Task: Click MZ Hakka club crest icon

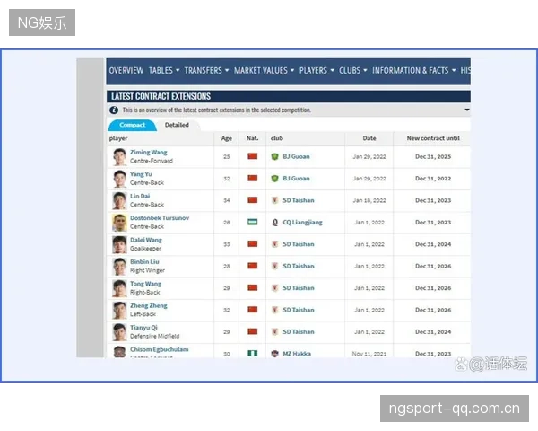Action: tap(274, 354)
